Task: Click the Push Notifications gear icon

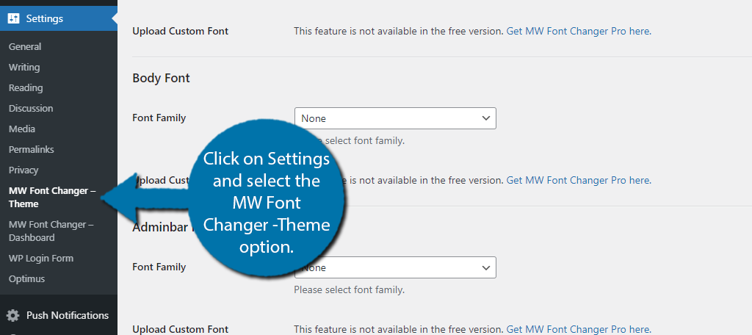Action: (x=13, y=315)
